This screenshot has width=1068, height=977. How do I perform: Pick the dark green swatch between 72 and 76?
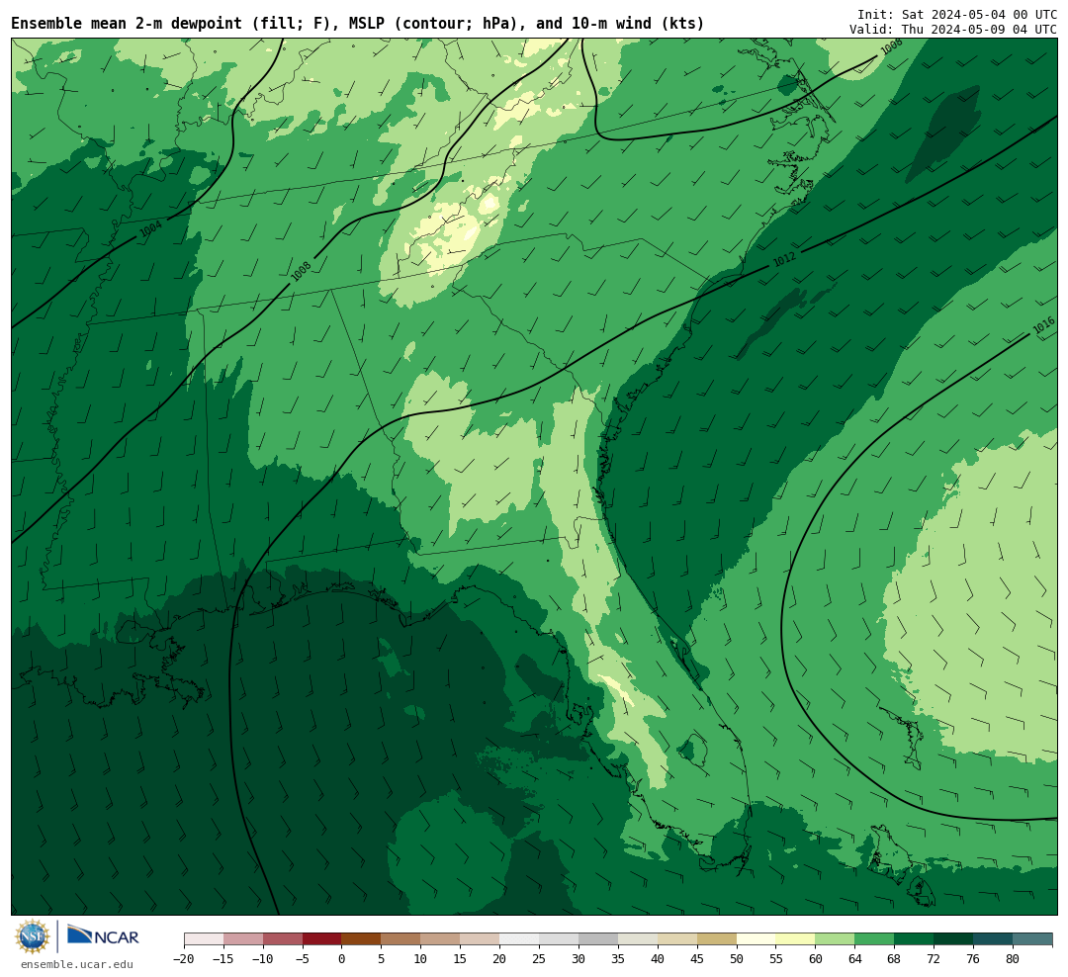pos(953,939)
